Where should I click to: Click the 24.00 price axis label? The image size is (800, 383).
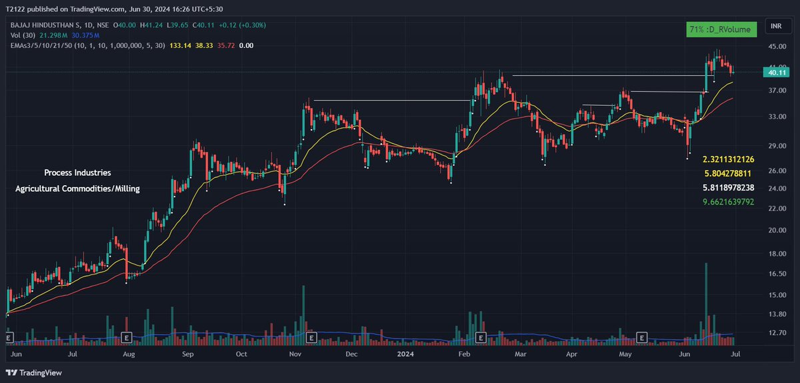[777, 189]
